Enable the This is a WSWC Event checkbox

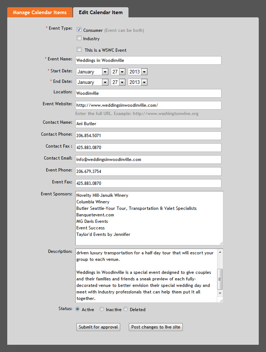(x=79, y=50)
